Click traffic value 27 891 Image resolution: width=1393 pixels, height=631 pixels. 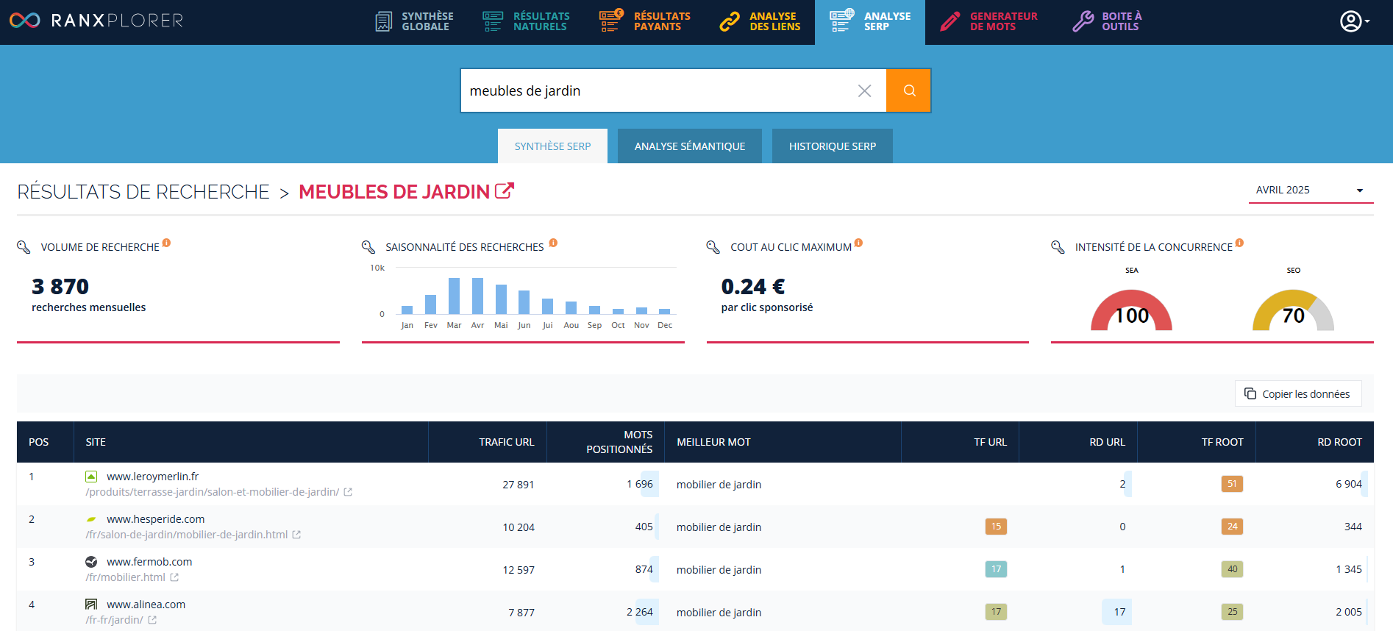click(x=519, y=485)
